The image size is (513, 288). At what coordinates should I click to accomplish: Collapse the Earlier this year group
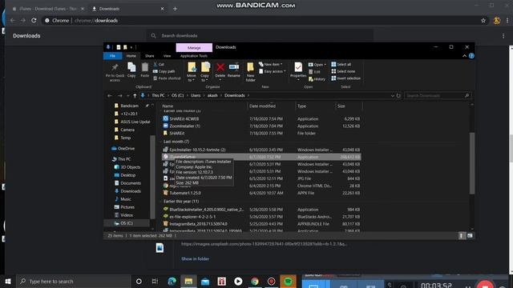pyautogui.click(x=161, y=202)
